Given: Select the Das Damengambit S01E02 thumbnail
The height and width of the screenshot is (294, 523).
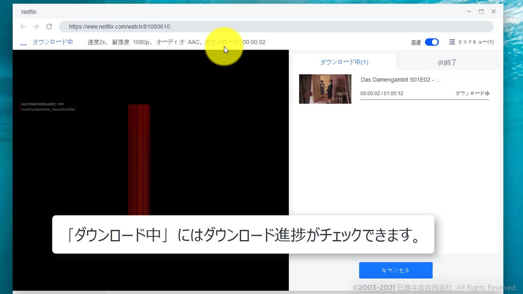Looking at the screenshot, I should tap(325, 89).
